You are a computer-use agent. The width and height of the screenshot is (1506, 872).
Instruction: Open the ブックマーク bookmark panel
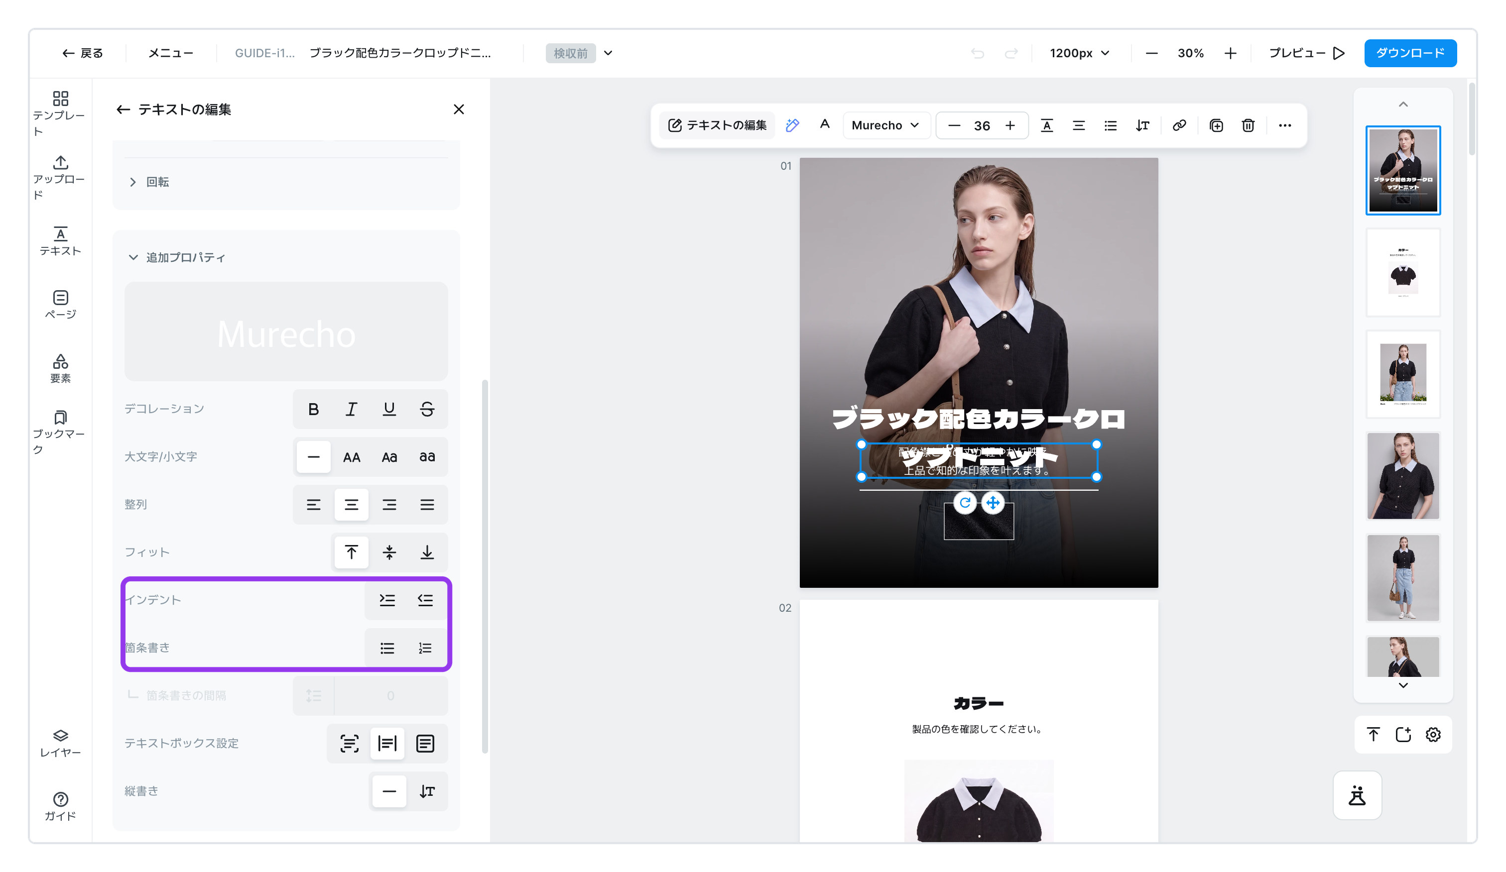[60, 433]
